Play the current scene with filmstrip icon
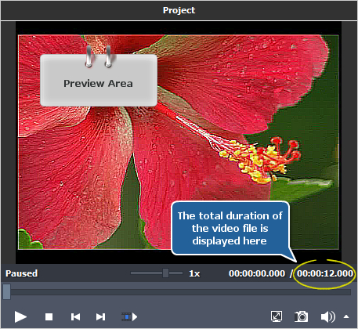Viewport: 358px width, 329px height. [x=129, y=316]
